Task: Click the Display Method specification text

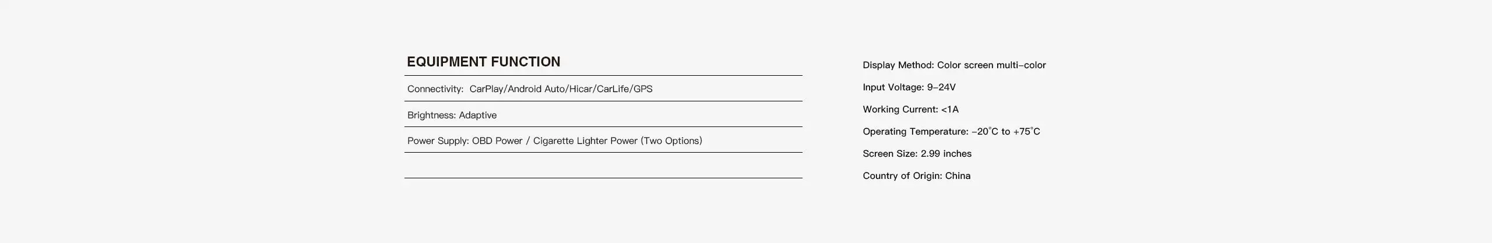Action: (x=954, y=65)
